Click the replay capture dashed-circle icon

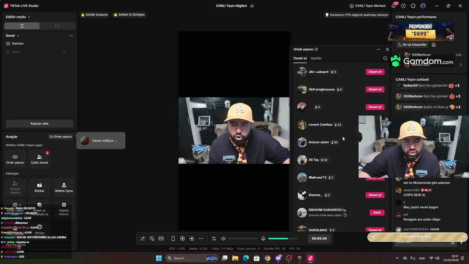(192, 239)
